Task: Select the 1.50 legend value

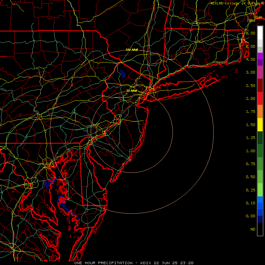Action: click(251, 125)
